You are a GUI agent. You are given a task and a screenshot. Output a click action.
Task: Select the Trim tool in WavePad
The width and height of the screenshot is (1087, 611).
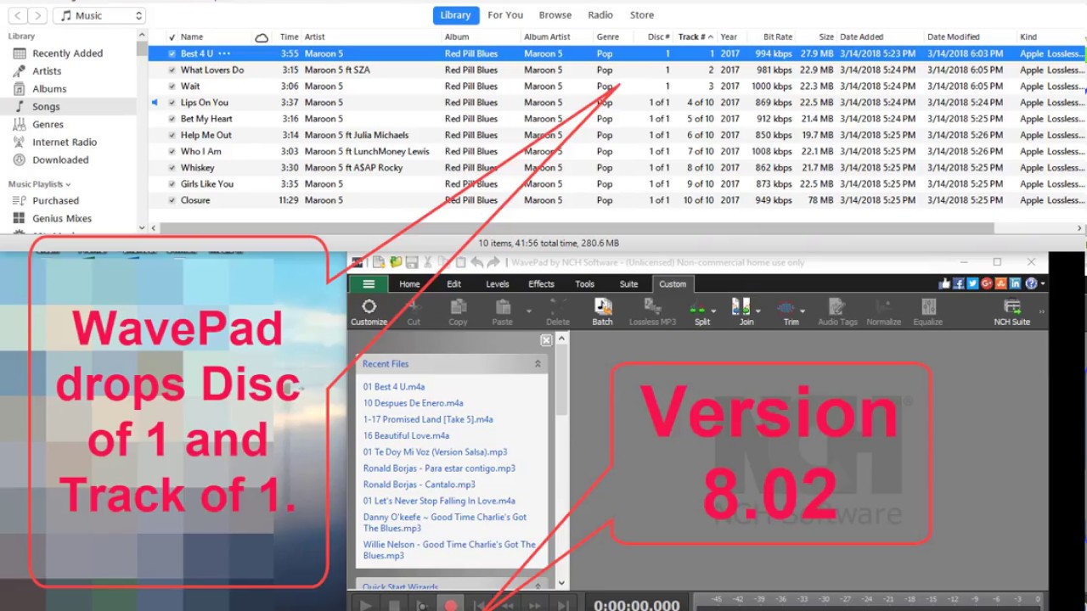coord(791,312)
